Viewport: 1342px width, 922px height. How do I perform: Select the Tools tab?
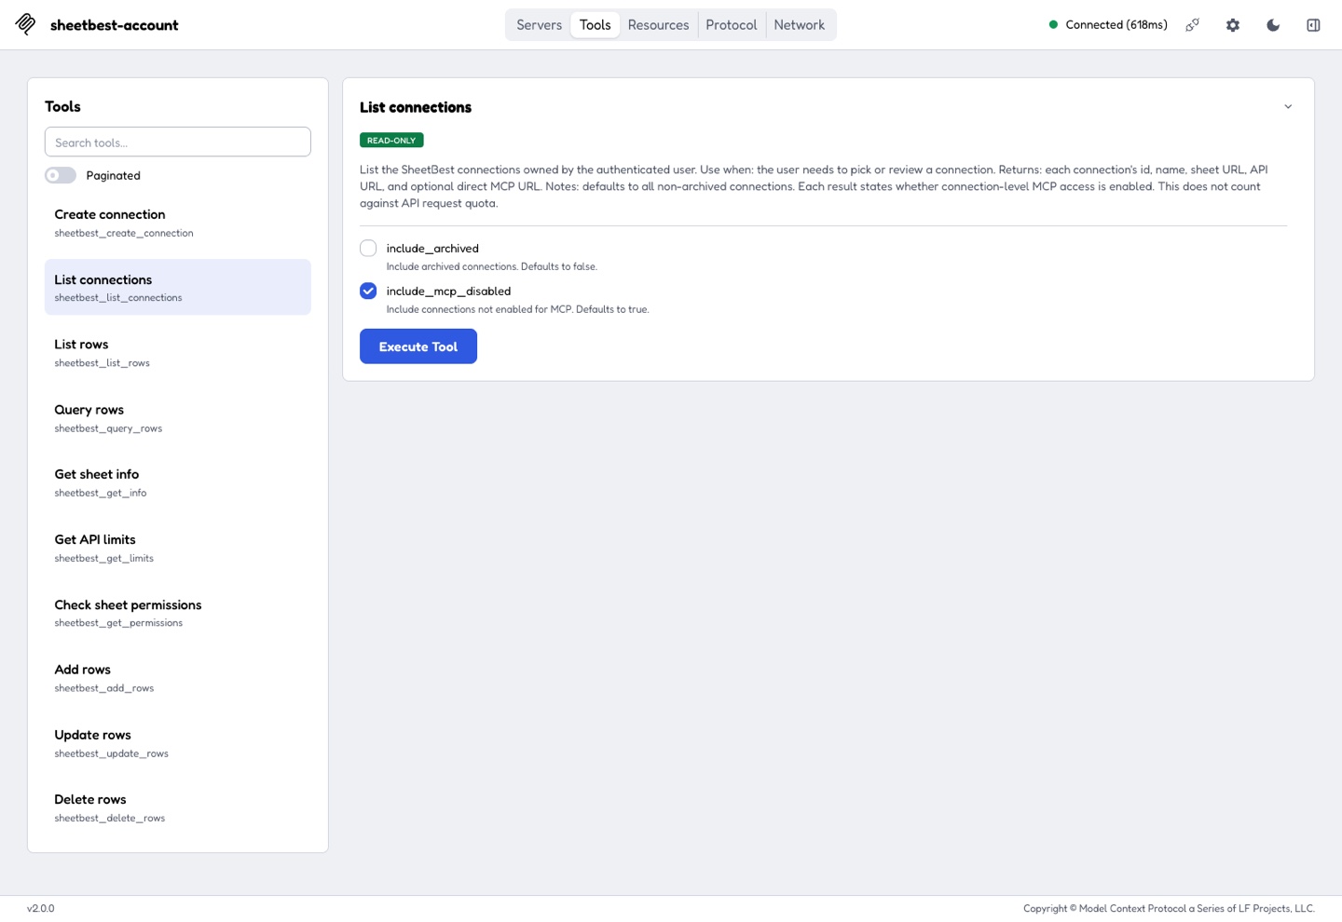pyautogui.click(x=595, y=25)
